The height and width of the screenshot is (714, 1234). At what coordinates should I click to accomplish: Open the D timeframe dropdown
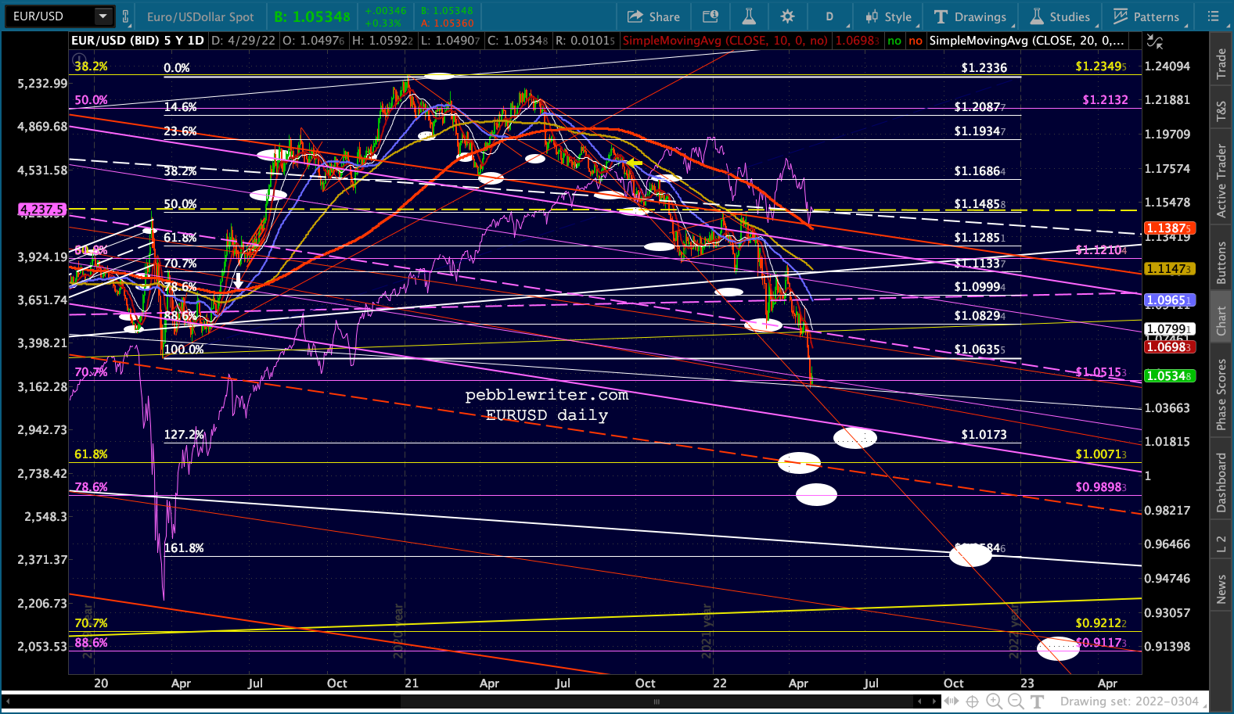pos(829,16)
